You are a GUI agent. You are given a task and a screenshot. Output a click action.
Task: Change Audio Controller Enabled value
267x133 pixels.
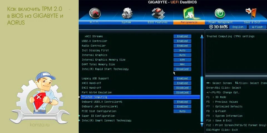[x=182, y=46]
